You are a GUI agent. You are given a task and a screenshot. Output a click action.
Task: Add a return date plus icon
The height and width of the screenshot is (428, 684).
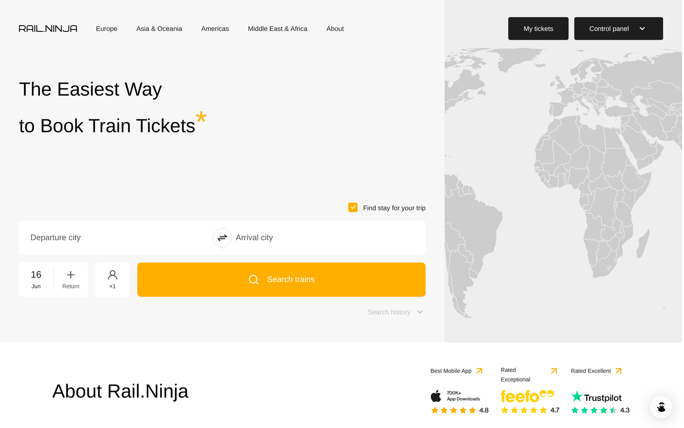coord(71,275)
